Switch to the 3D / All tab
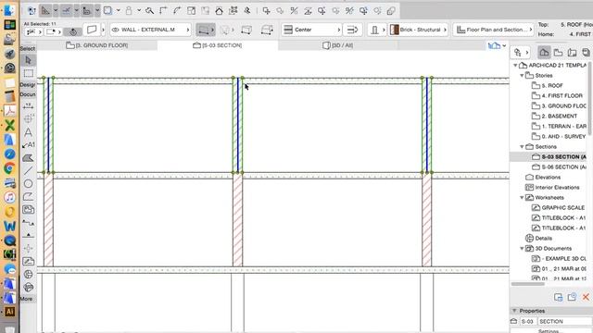 [x=337, y=45]
